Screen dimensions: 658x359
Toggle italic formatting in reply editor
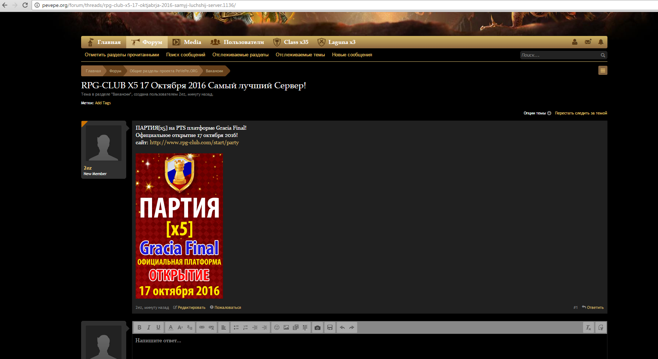(149, 327)
